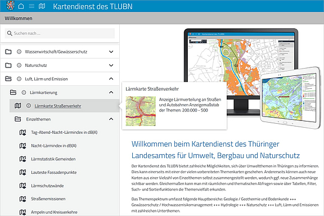Screen dimensions: 324x216
Task: Click the Einzelthemen folder icon
Action: (x=18, y=119)
